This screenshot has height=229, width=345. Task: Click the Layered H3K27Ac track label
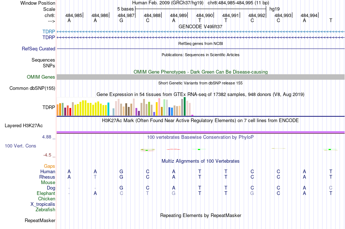tap(24, 126)
